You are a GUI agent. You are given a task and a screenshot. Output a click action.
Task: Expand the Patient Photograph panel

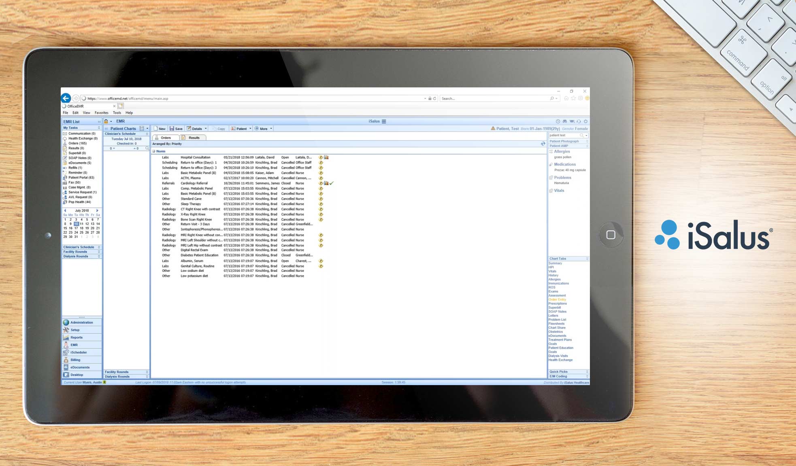click(587, 141)
